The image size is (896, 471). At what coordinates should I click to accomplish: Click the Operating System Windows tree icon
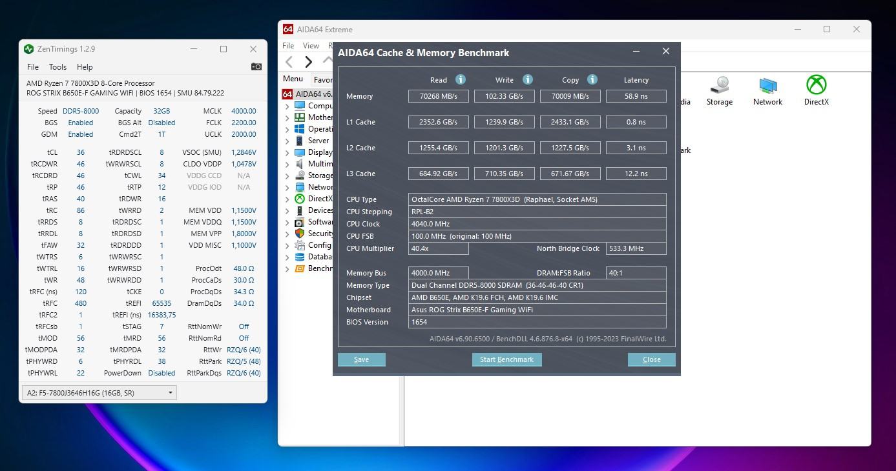(300, 129)
